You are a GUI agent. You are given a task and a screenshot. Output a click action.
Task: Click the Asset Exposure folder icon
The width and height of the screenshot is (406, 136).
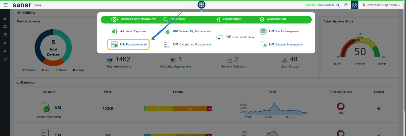point(114,31)
